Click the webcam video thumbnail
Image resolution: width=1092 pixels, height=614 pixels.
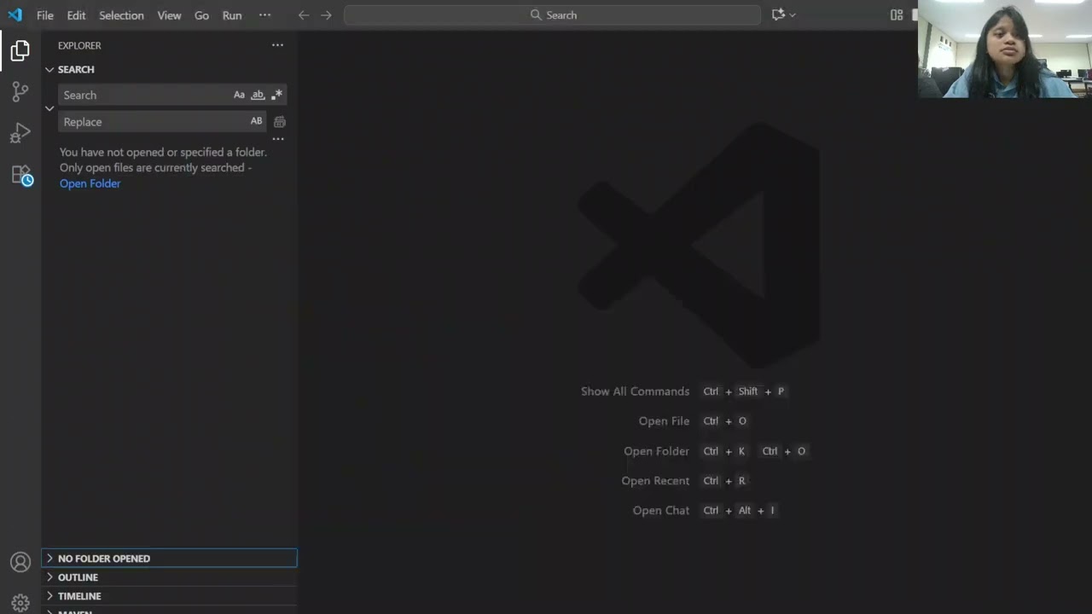(x=1005, y=49)
